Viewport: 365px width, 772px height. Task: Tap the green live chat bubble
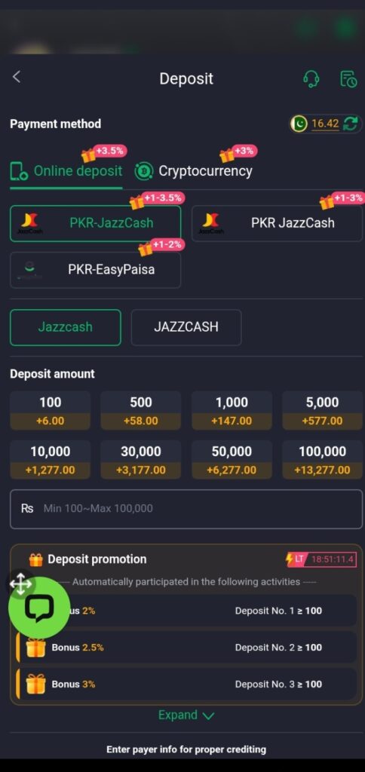point(39,607)
